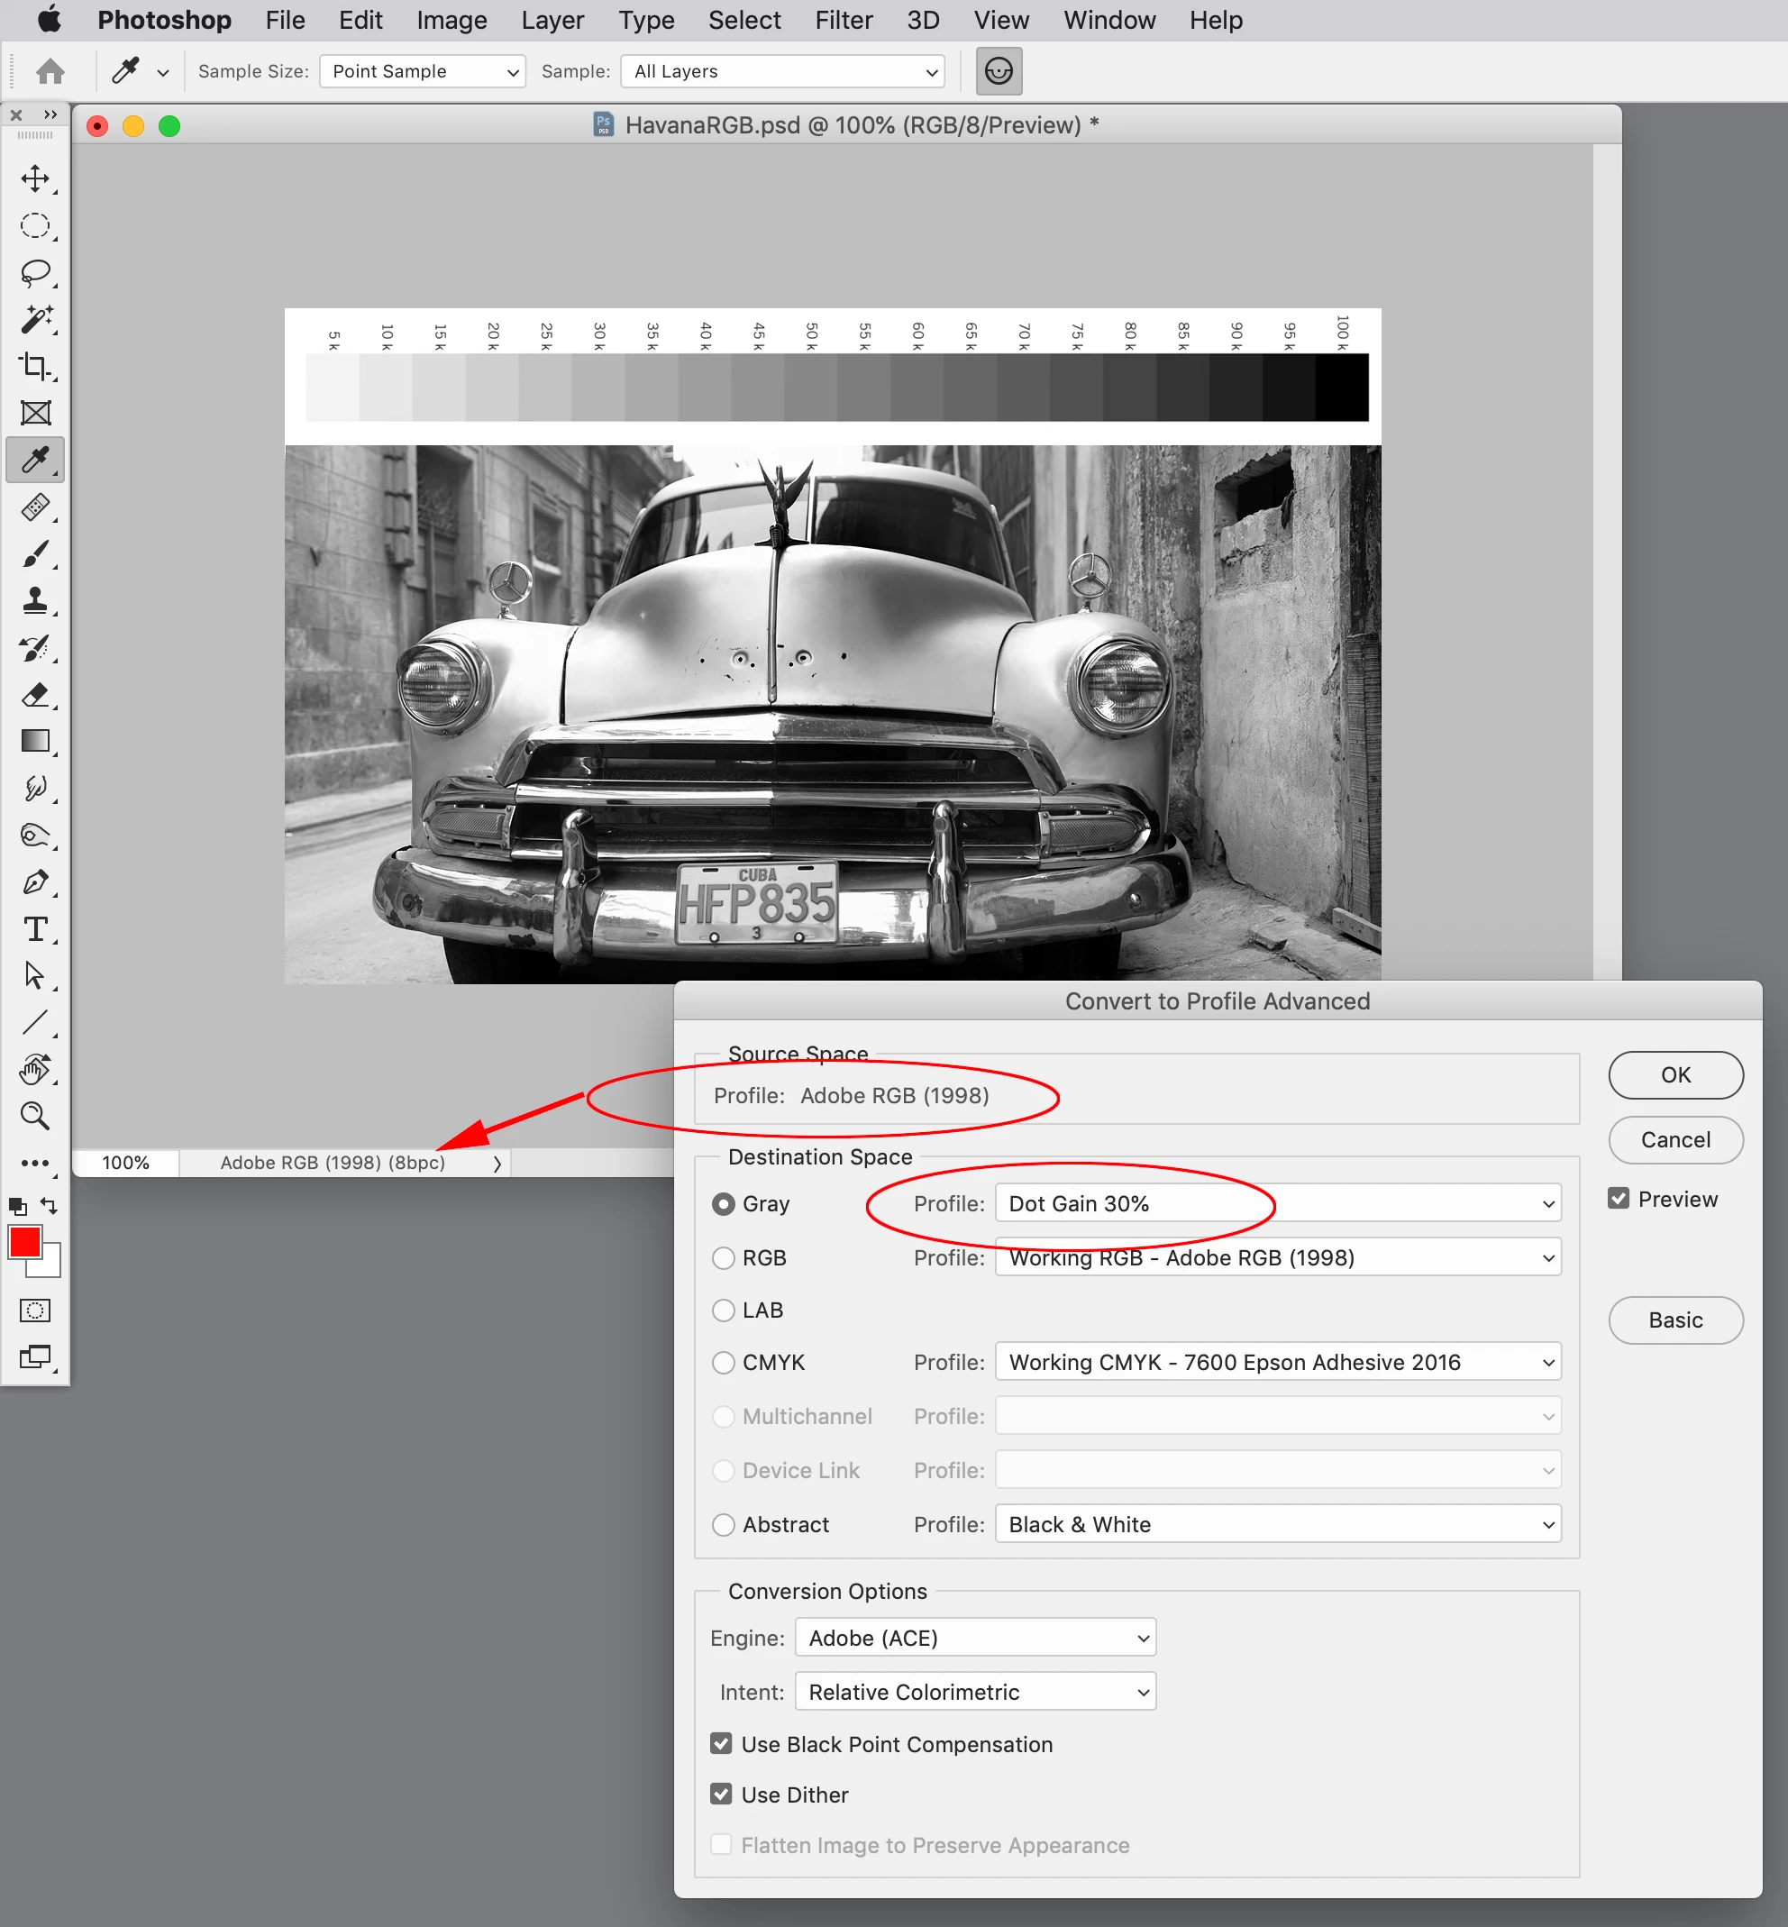Uncheck Use Black Point Compensation
This screenshot has height=1927, width=1788.
coord(721,1743)
